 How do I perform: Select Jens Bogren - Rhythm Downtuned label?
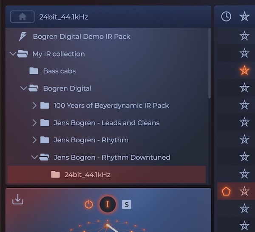(112, 157)
